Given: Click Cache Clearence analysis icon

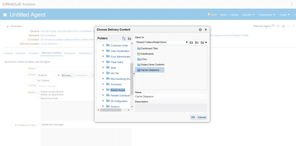Looking at the screenshot, I should [139, 70].
